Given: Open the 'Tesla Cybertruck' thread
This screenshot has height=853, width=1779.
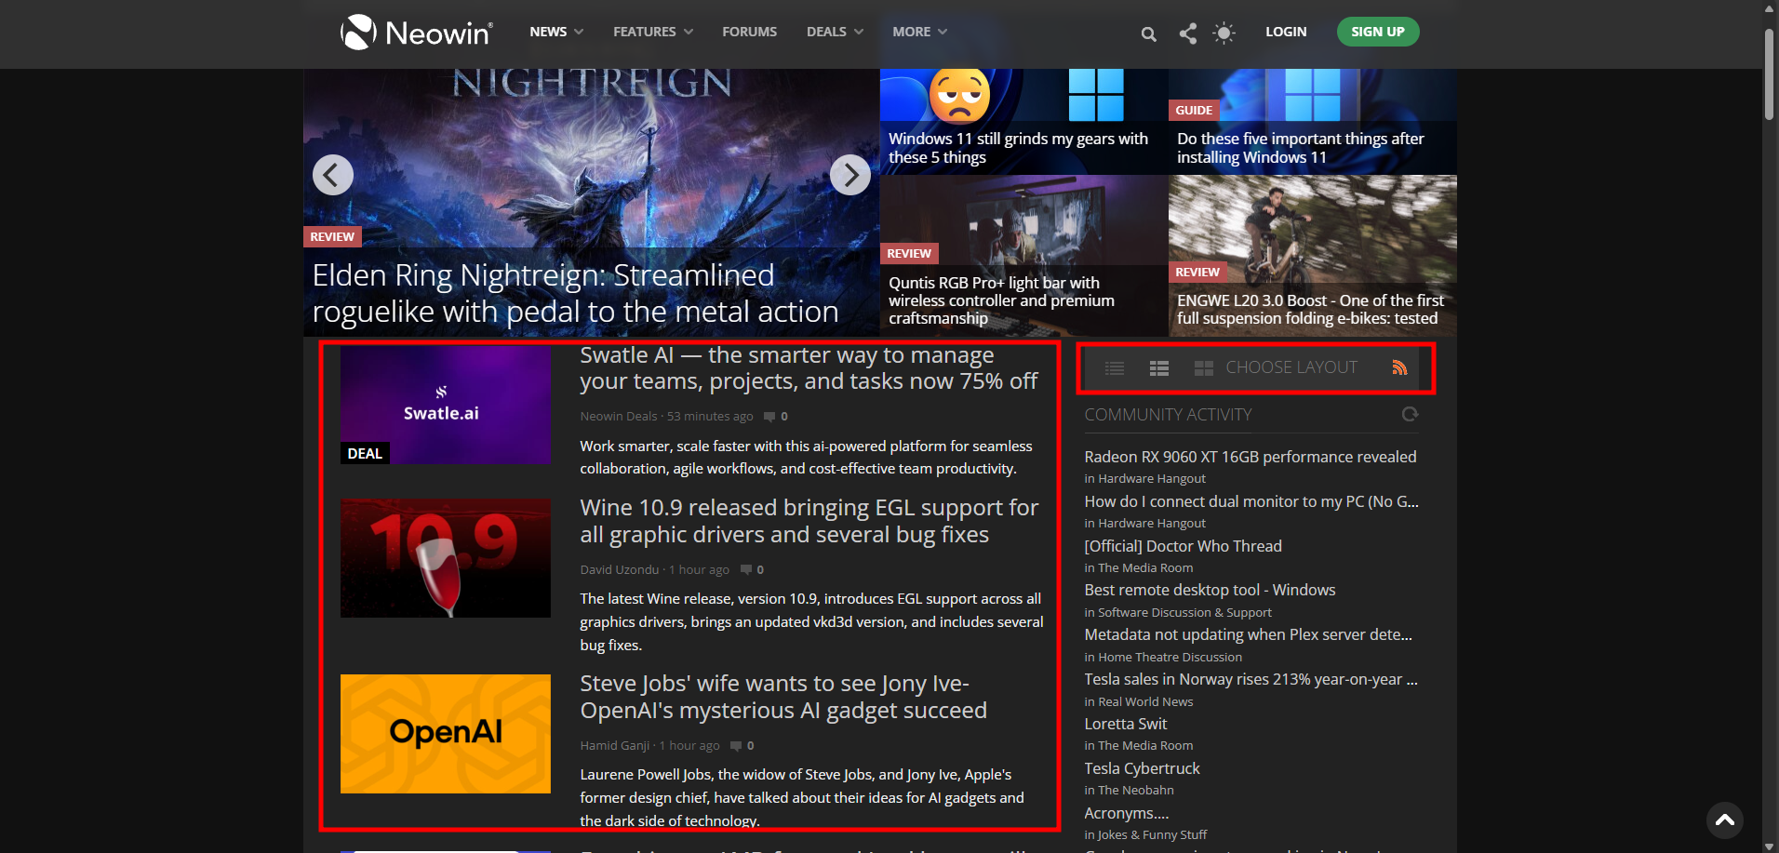Looking at the screenshot, I should [1143, 768].
